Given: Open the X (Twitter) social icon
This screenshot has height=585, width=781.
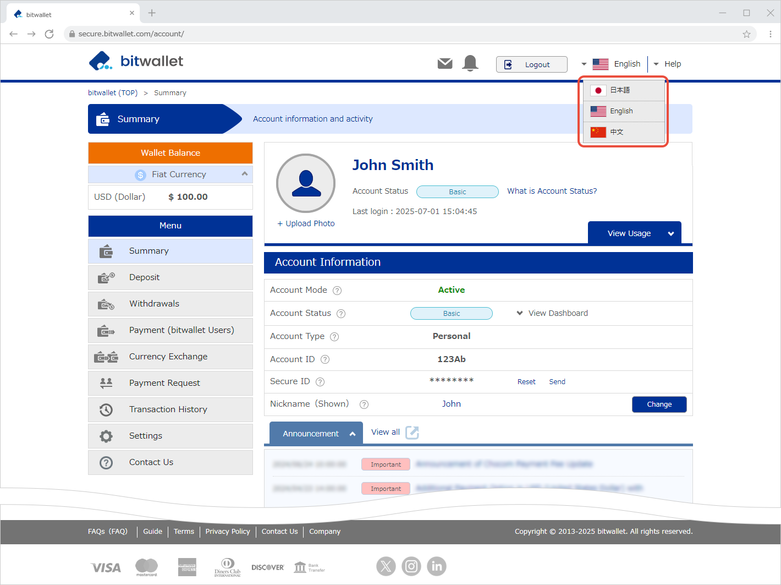Looking at the screenshot, I should (386, 566).
